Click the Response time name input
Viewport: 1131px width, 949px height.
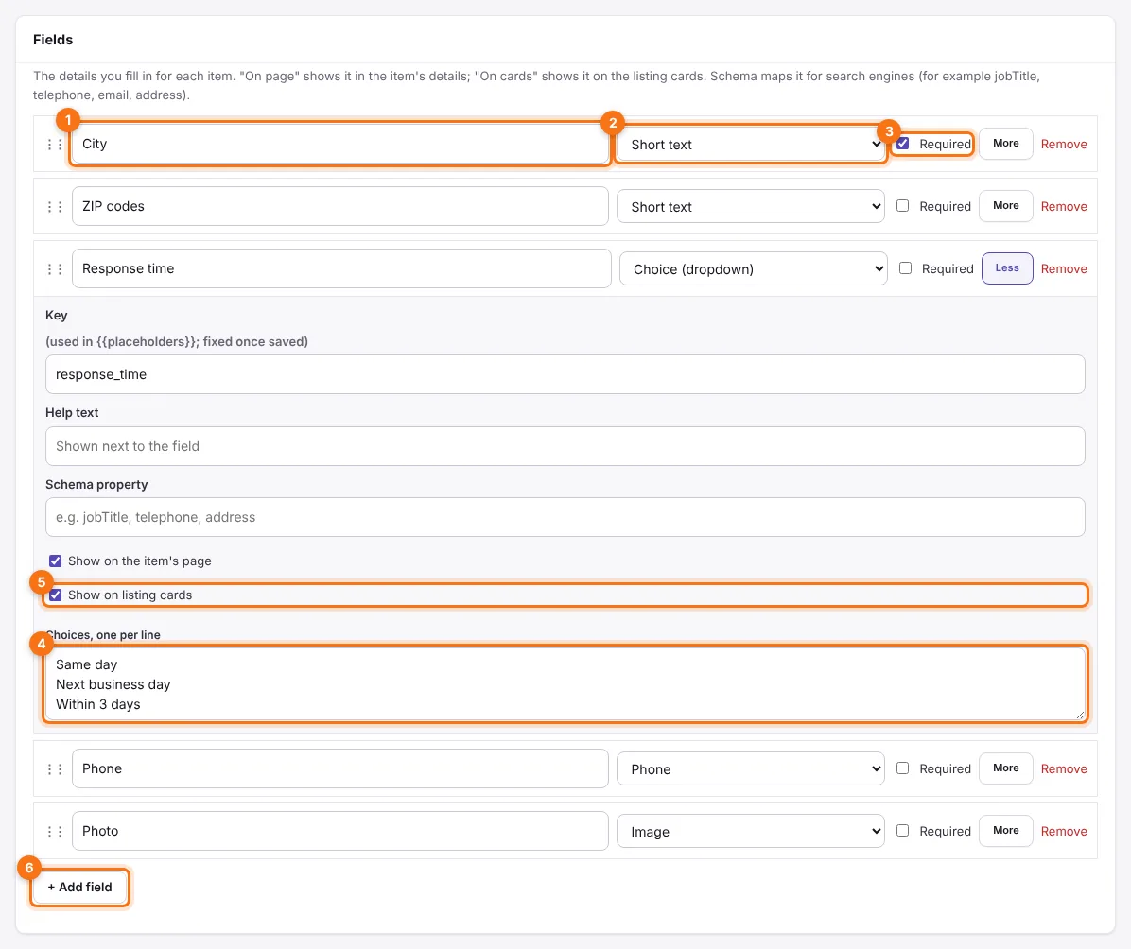tap(342, 268)
